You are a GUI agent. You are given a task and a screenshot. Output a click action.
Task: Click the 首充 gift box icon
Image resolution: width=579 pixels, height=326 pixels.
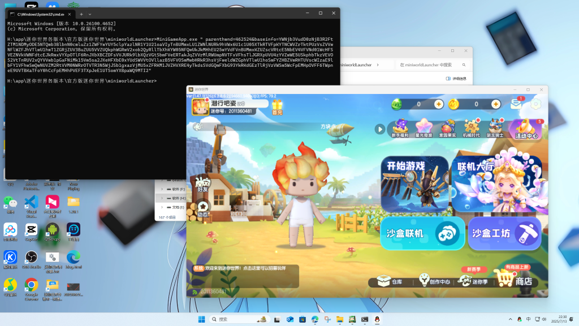pyautogui.click(x=276, y=106)
